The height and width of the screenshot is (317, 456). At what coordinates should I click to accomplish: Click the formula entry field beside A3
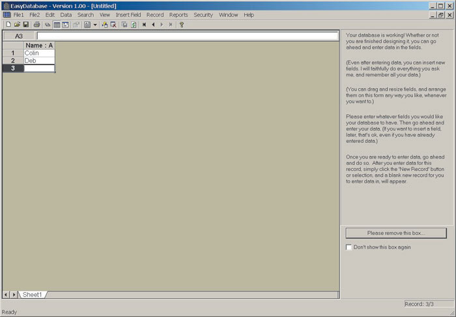[188, 36]
